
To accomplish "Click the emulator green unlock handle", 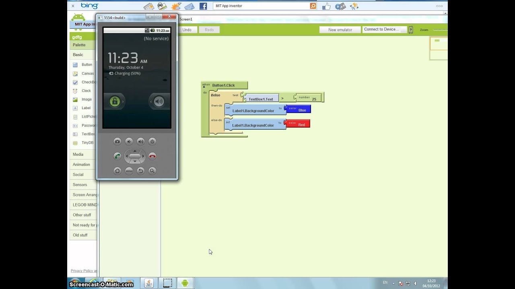I will (115, 102).
